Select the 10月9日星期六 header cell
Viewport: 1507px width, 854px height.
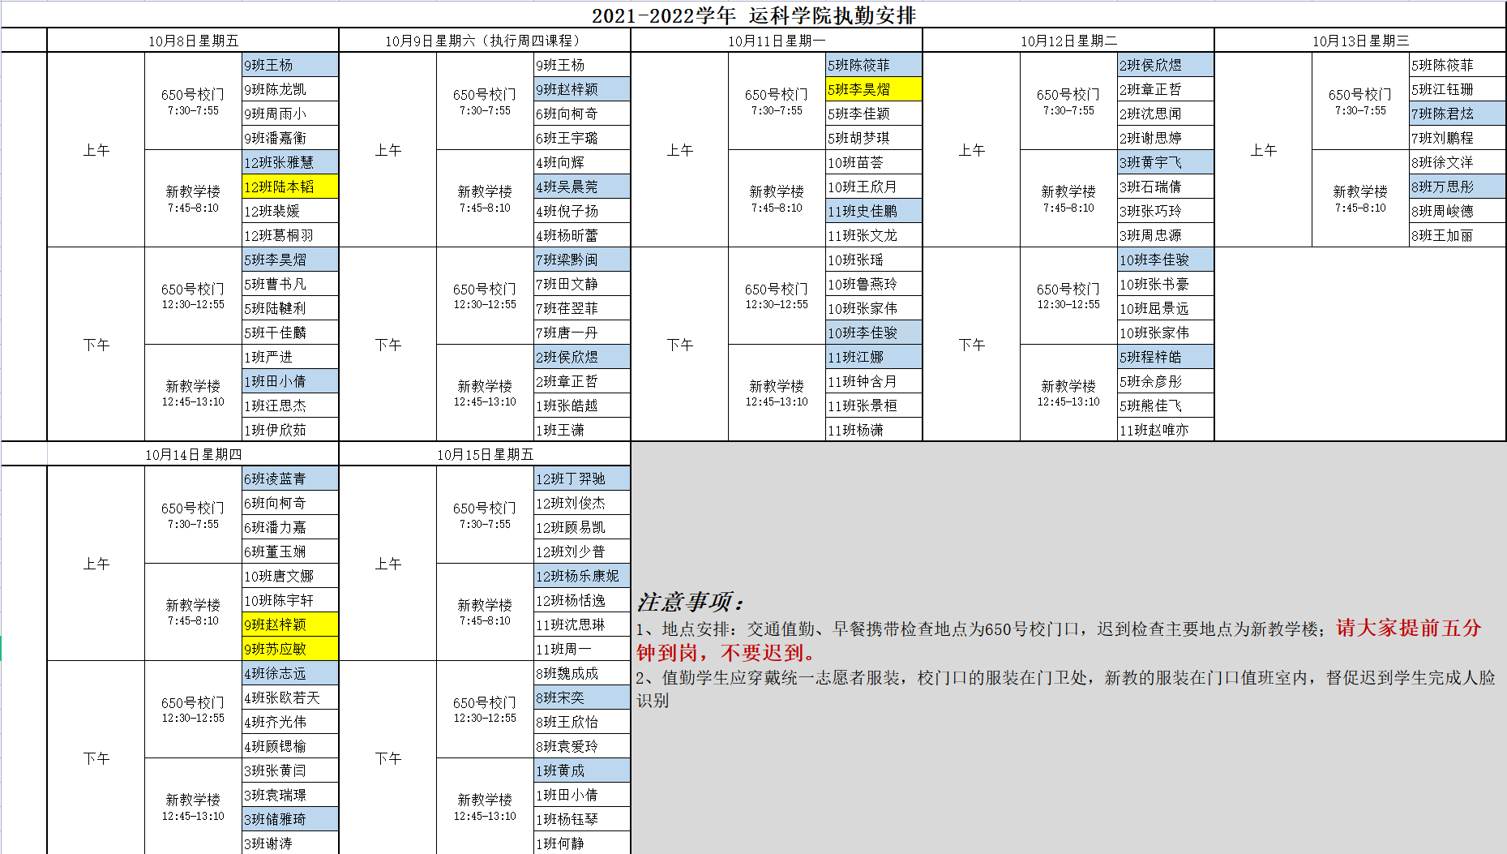point(483,41)
